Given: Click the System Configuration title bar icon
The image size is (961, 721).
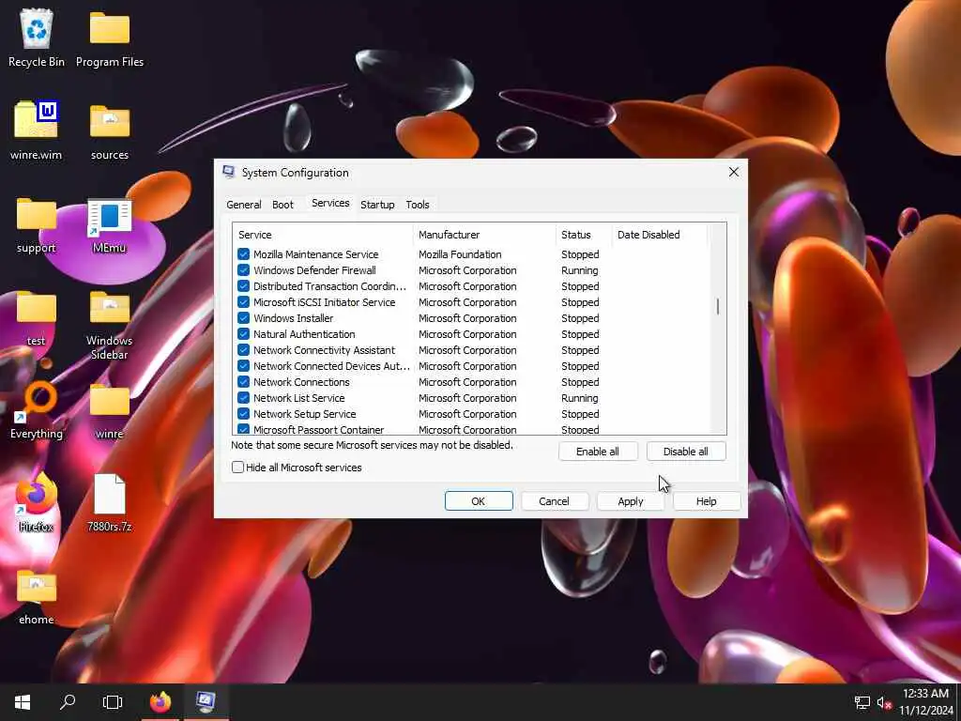Looking at the screenshot, I should click(x=229, y=173).
